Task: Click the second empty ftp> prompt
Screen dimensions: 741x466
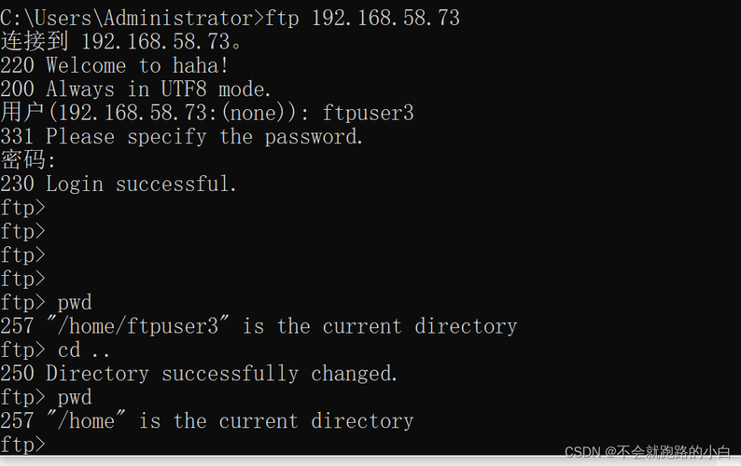Action: [22, 231]
